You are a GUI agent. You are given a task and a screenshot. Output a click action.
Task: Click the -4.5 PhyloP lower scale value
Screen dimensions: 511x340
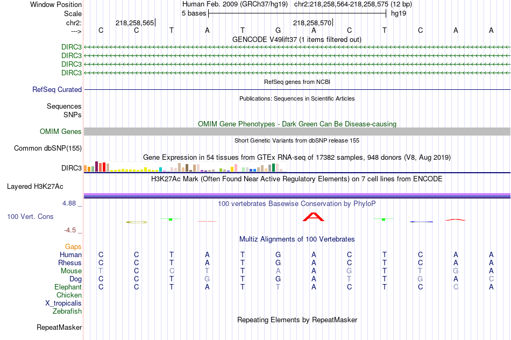pyautogui.click(x=70, y=230)
